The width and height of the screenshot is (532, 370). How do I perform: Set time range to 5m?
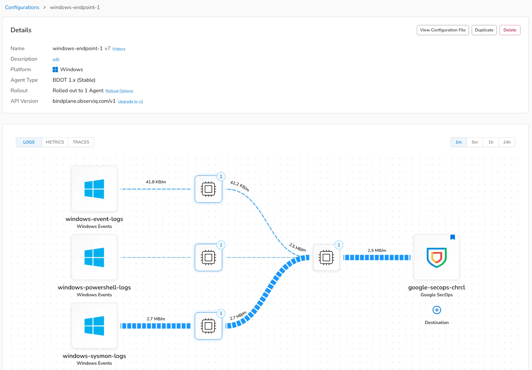pos(475,142)
